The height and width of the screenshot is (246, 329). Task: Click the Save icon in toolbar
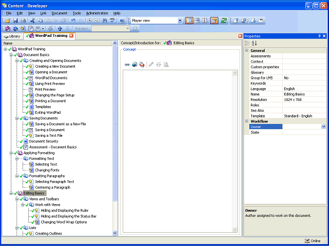coord(15,20)
